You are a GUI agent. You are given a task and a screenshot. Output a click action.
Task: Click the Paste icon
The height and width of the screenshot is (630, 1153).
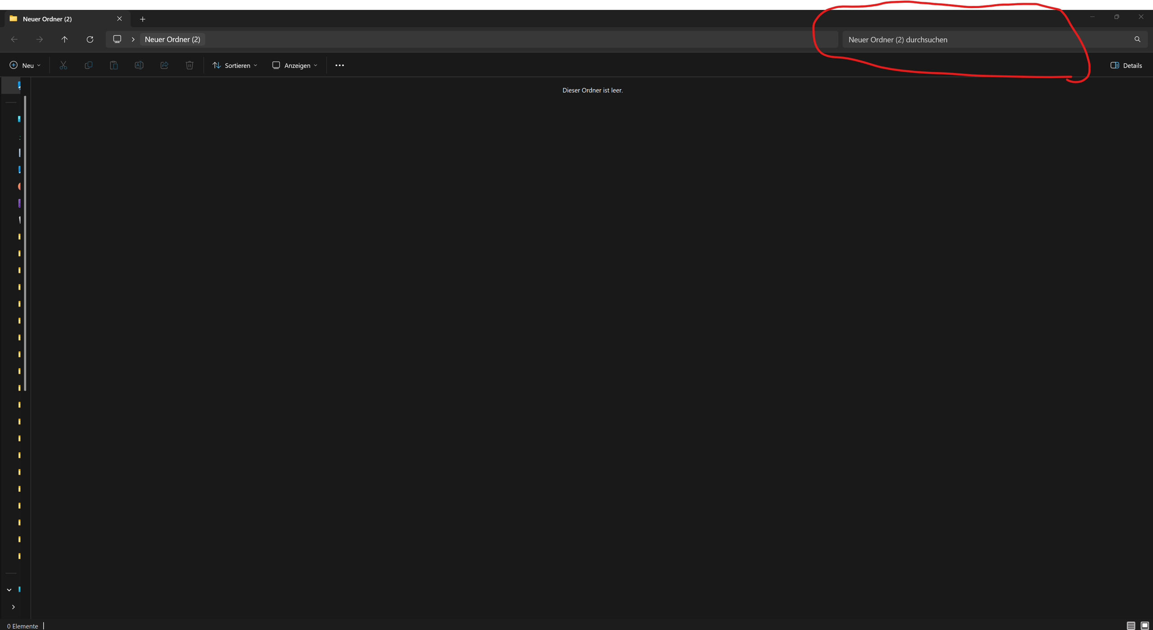(x=113, y=65)
